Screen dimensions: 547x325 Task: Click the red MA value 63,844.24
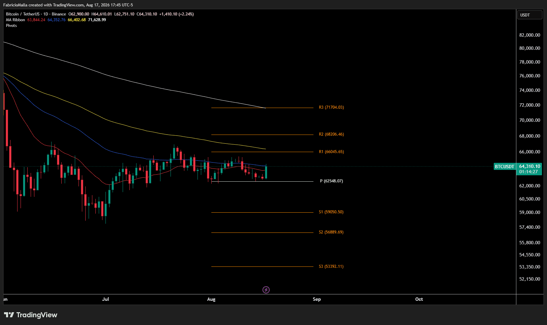(36, 20)
